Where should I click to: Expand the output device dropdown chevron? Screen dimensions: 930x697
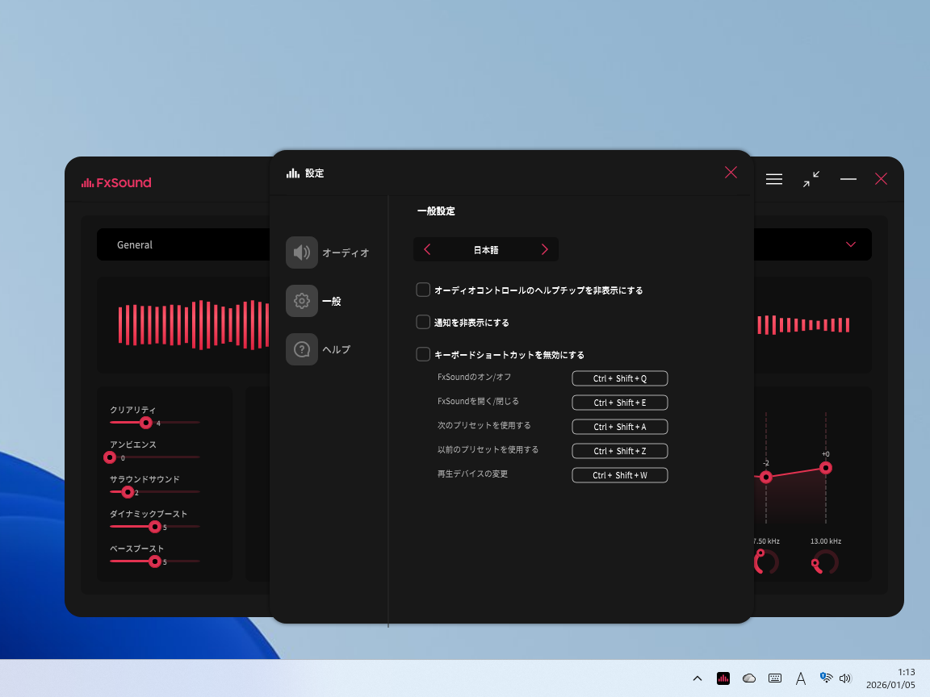(x=851, y=244)
